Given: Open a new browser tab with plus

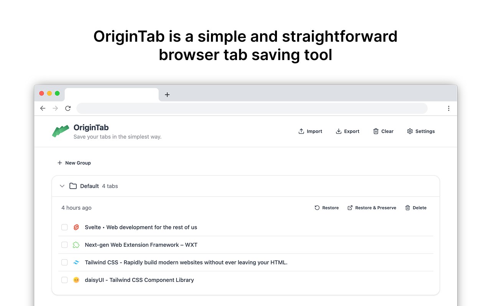Looking at the screenshot, I should pyautogui.click(x=167, y=94).
